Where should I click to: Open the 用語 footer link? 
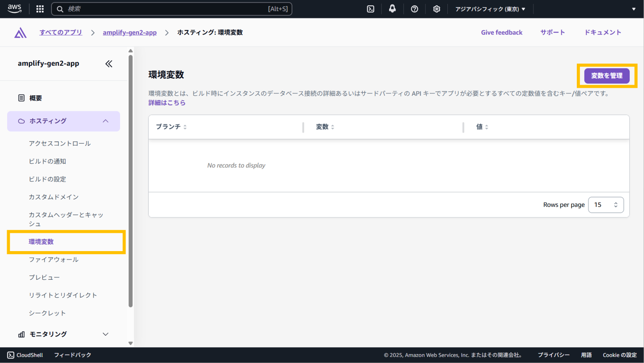point(586,355)
